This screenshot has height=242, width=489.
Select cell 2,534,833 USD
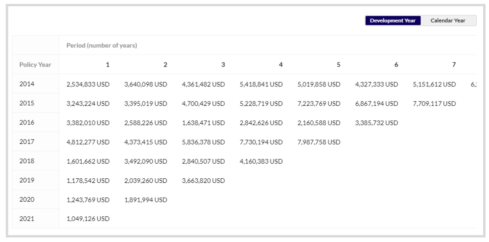[88, 84]
